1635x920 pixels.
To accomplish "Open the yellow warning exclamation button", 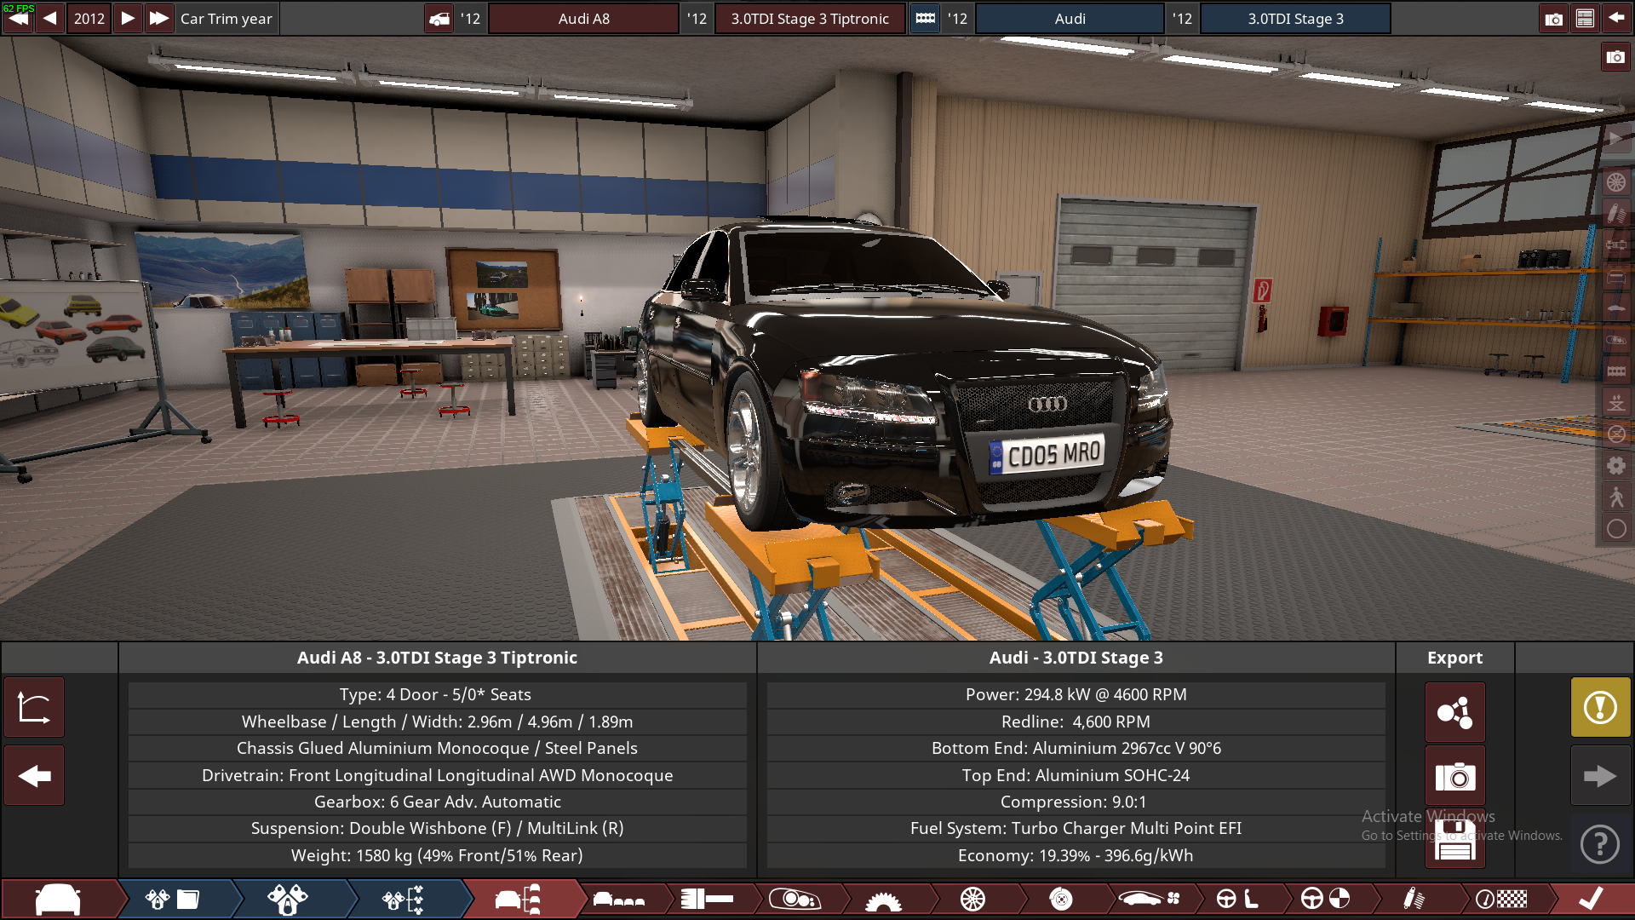I will point(1600,707).
